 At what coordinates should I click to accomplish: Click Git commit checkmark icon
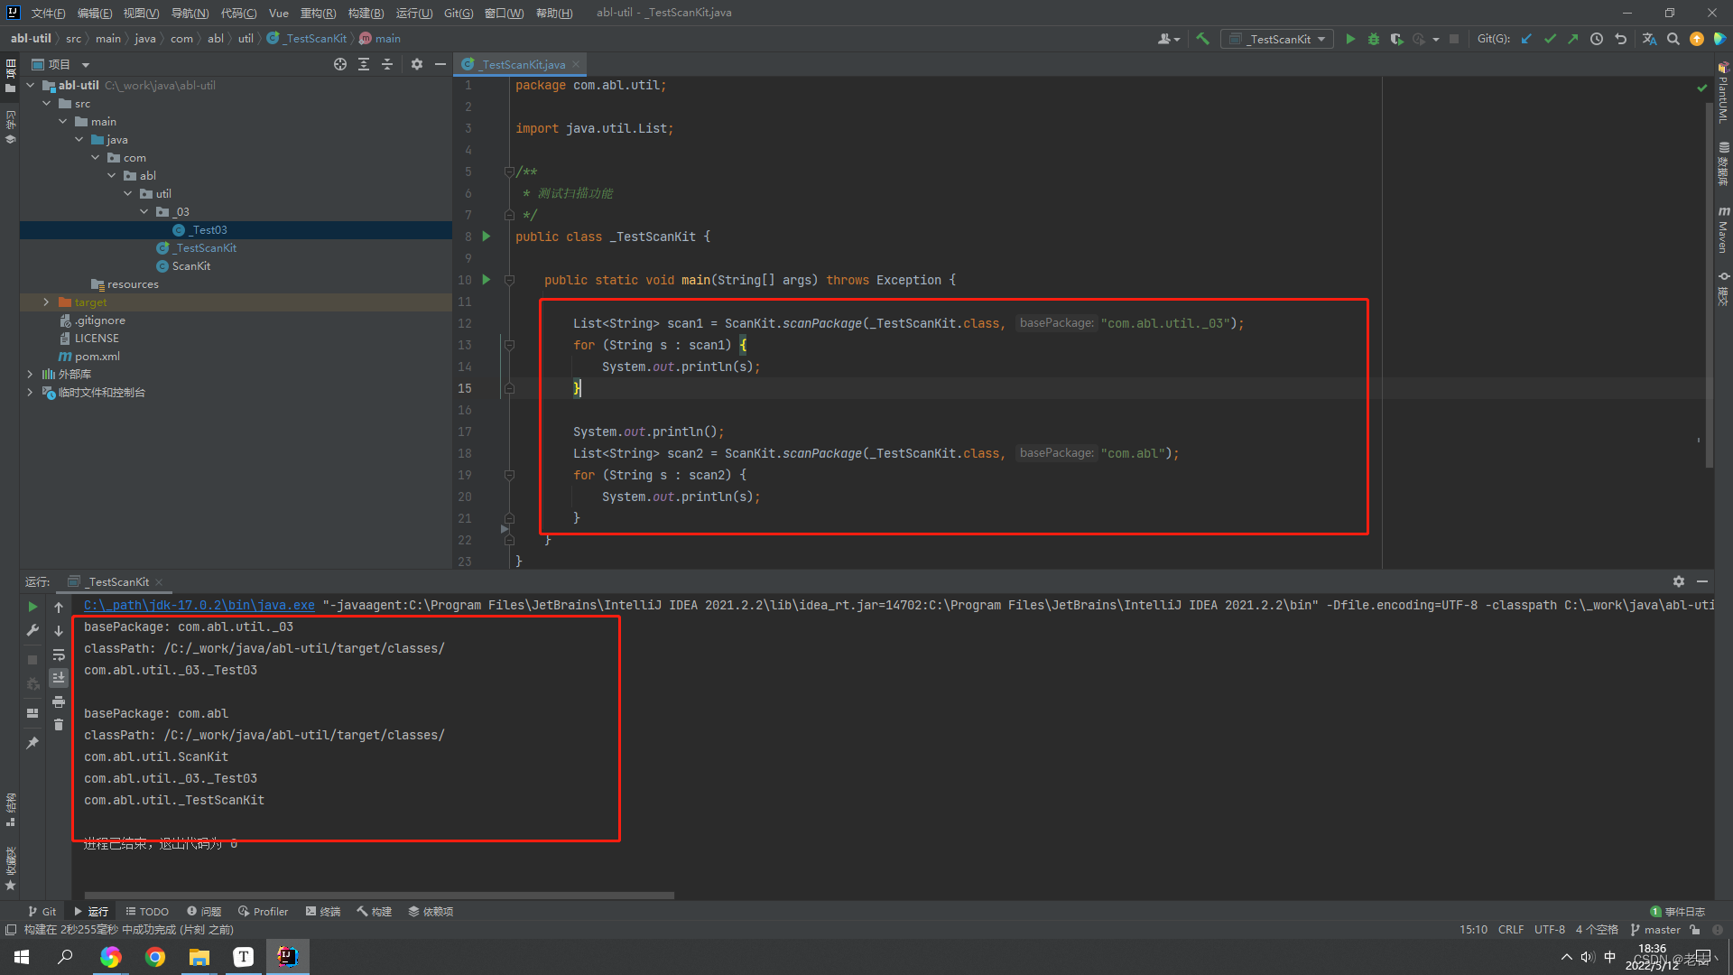tap(1550, 39)
